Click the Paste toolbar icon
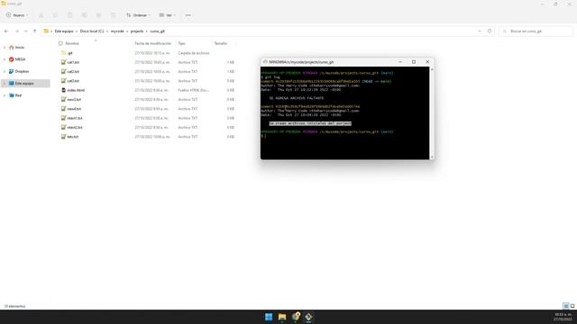This screenshot has height=324, width=577. 70,15
